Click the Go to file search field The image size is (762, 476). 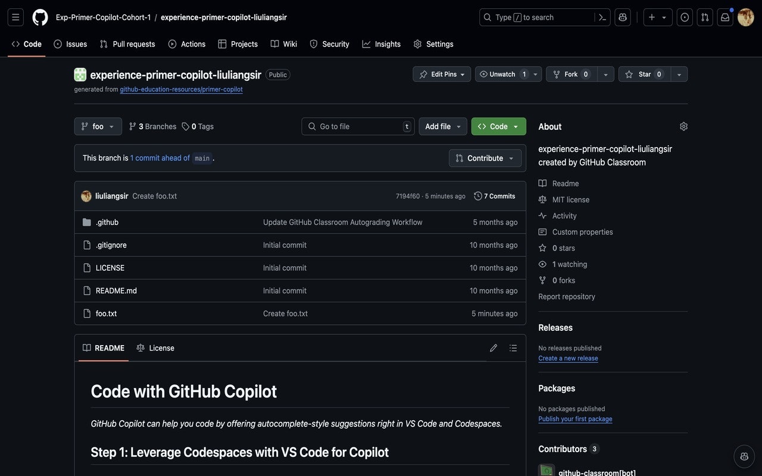point(358,126)
